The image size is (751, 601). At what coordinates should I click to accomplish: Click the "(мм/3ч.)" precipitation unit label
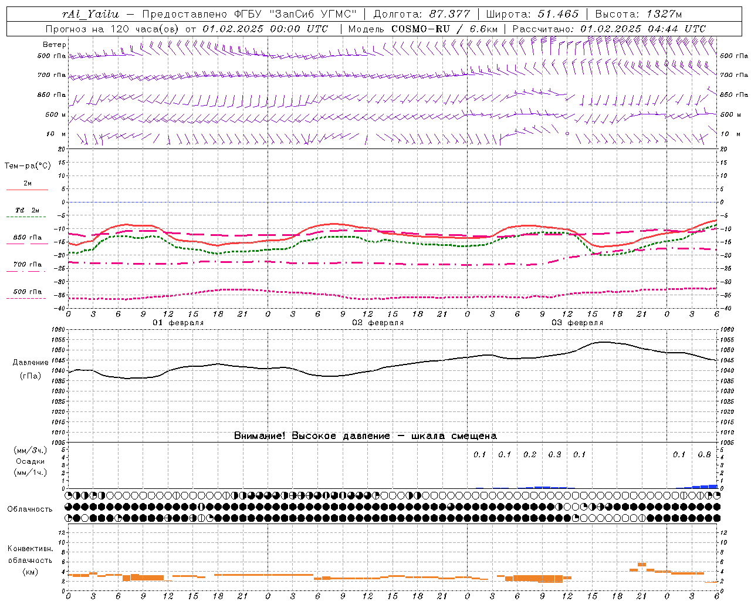pos(31,450)
